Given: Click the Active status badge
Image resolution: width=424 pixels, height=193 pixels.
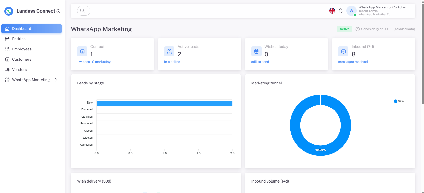Looking at the screenshot, I should [344, 29].
